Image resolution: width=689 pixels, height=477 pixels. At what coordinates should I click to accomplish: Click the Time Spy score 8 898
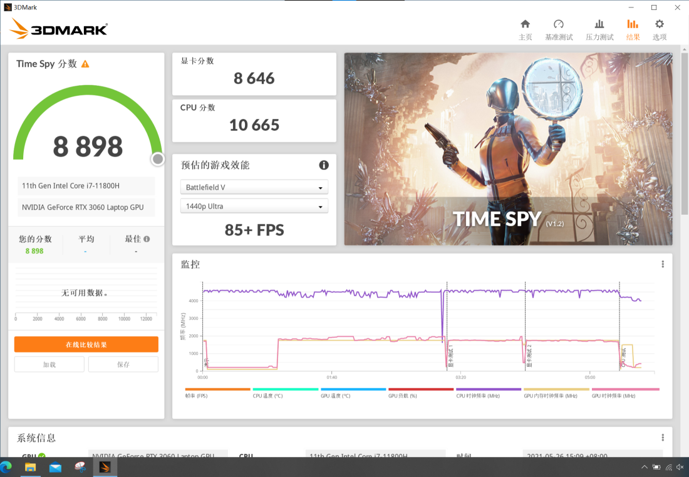(88, 146)
